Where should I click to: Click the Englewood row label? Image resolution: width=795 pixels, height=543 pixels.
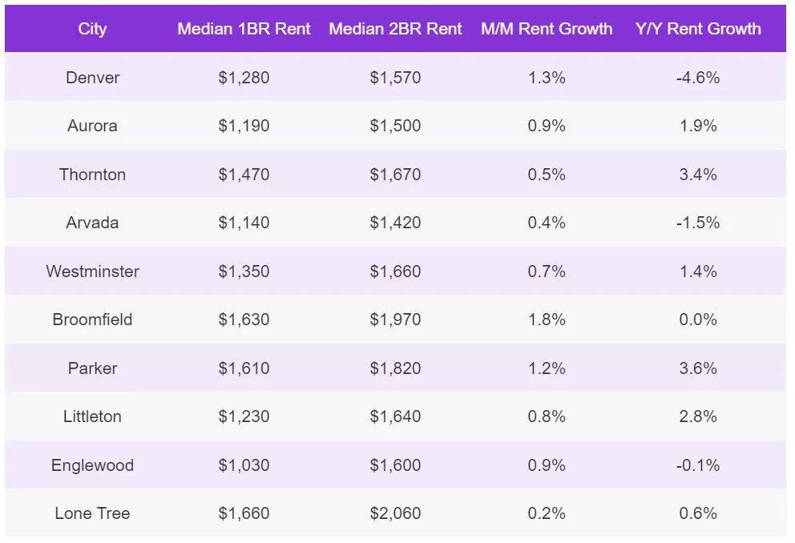[x=92, y=465]
